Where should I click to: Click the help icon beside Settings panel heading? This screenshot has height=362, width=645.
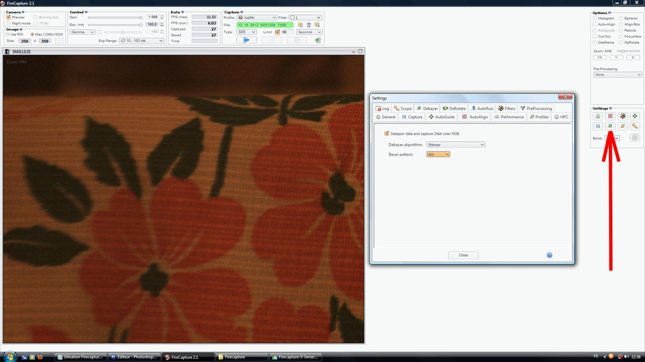[611, 108]
